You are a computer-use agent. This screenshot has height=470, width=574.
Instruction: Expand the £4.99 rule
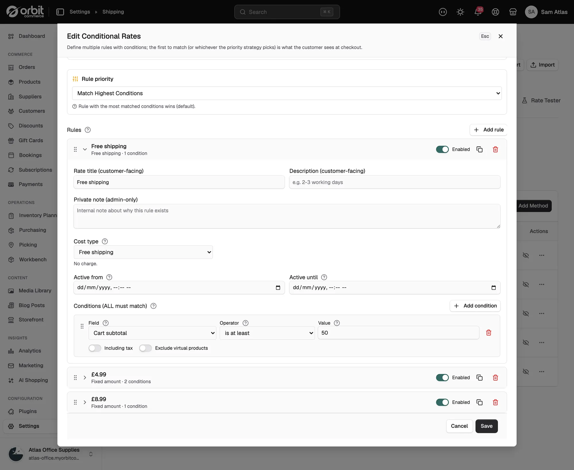click(85, 378)
